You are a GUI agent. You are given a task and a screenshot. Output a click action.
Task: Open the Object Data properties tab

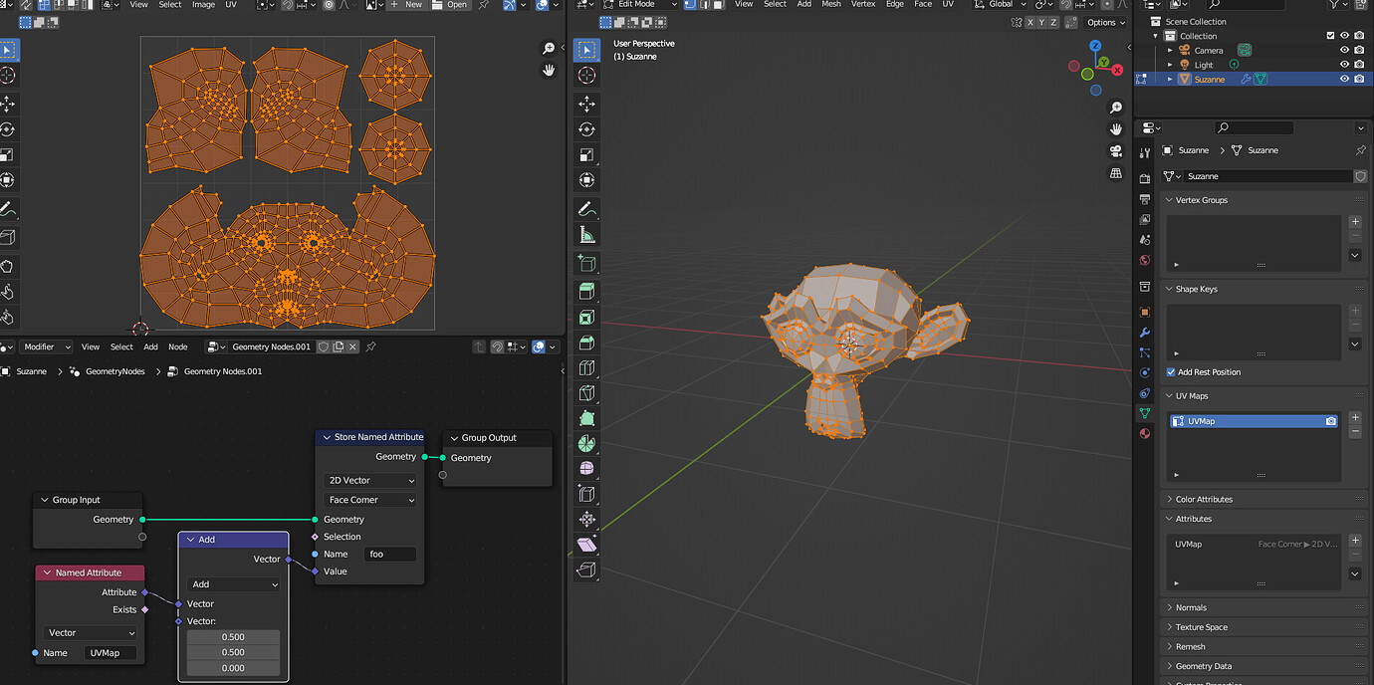click(1145, 412)
